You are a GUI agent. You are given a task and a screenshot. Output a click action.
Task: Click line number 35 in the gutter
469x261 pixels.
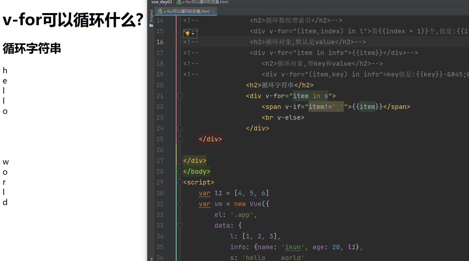pyautogui.click(x=160, y=247)
